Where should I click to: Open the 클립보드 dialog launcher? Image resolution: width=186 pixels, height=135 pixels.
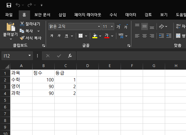[44, 46]
